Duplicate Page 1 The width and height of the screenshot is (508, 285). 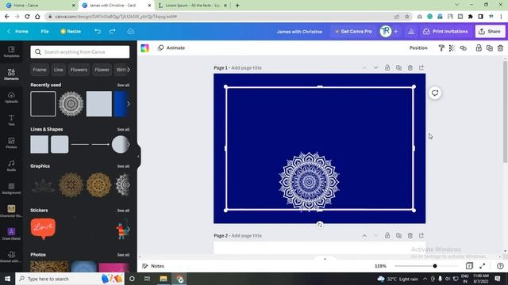398,67
